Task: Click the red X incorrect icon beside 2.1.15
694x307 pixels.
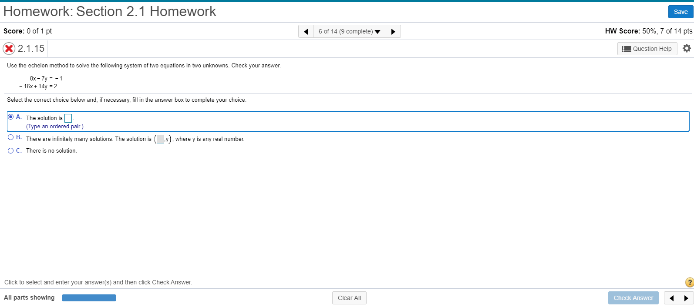Action: (x=9, y=48)
